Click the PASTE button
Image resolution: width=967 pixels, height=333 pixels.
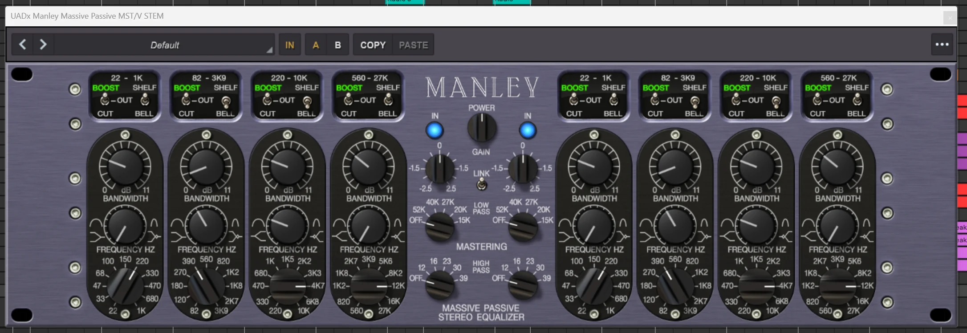tap(414, 45)
